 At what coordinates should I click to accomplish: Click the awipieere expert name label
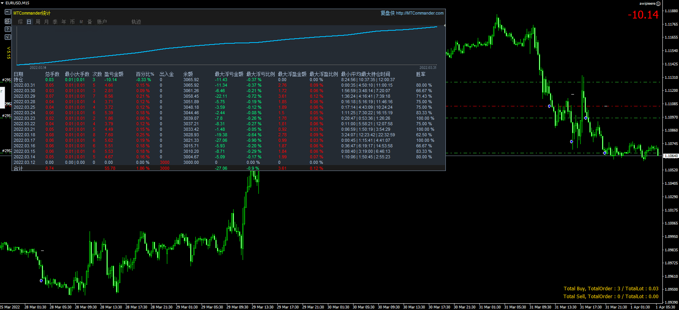tap(647, 4)
